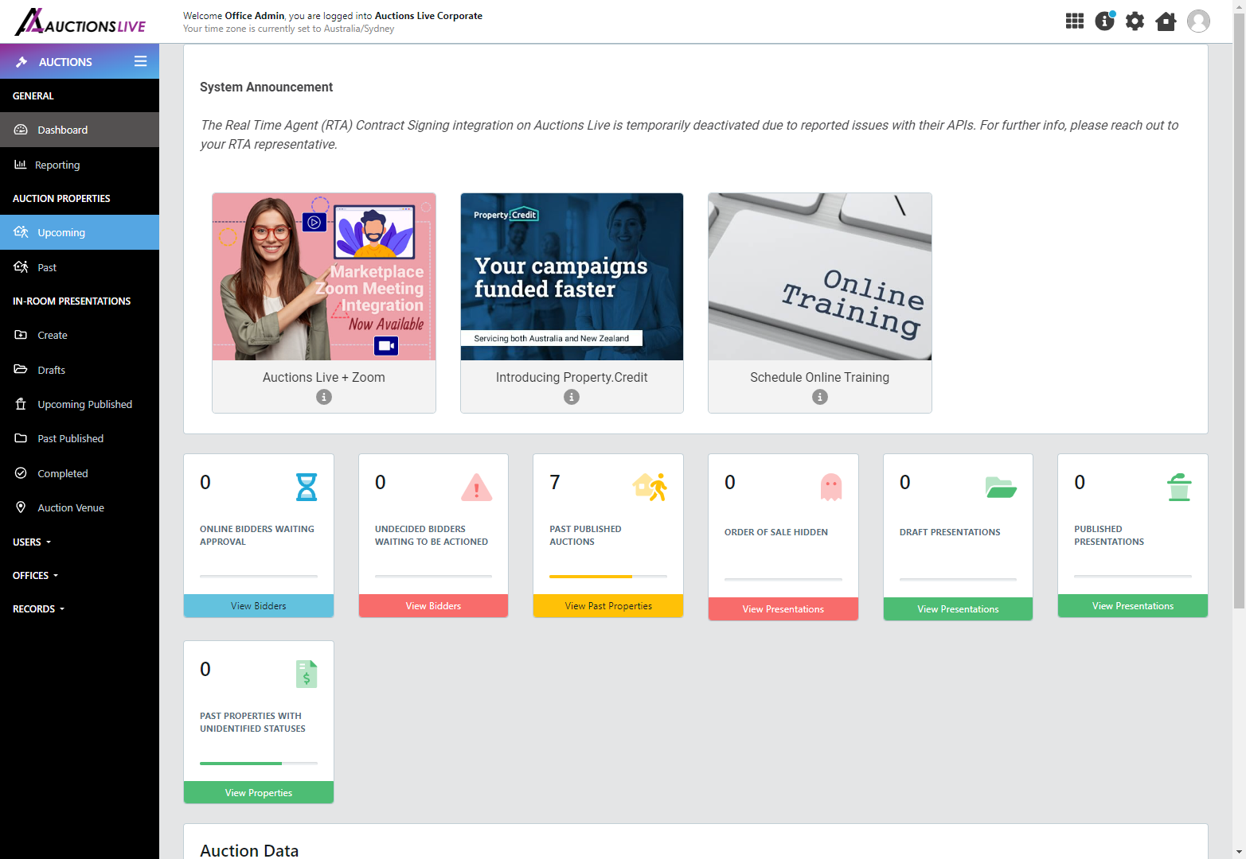Click the hourglass icon on bidders waiting card

tap(307, 487)
